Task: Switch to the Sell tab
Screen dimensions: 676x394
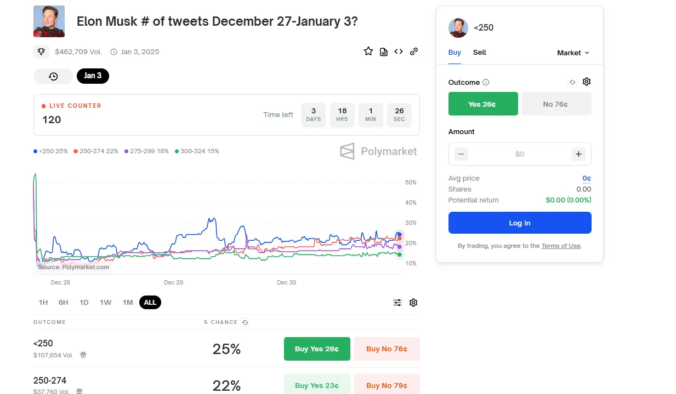Action: pyautogui.click(x=479, y=53)
